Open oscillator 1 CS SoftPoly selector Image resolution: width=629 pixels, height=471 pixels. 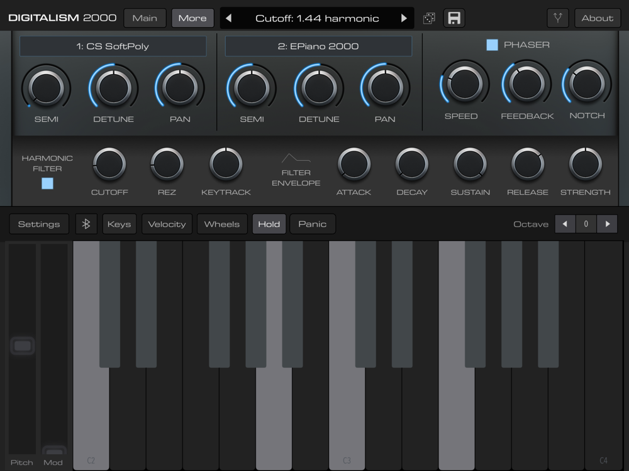pos(113,46)
